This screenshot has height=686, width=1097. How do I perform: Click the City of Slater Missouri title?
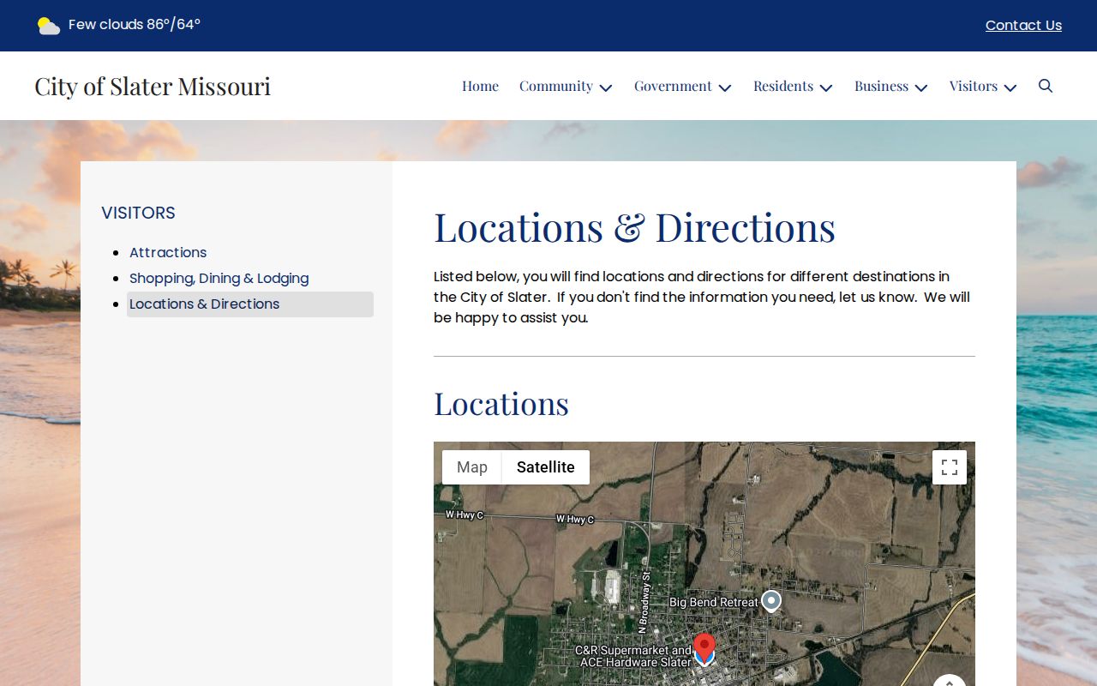[x=153, y=86]
